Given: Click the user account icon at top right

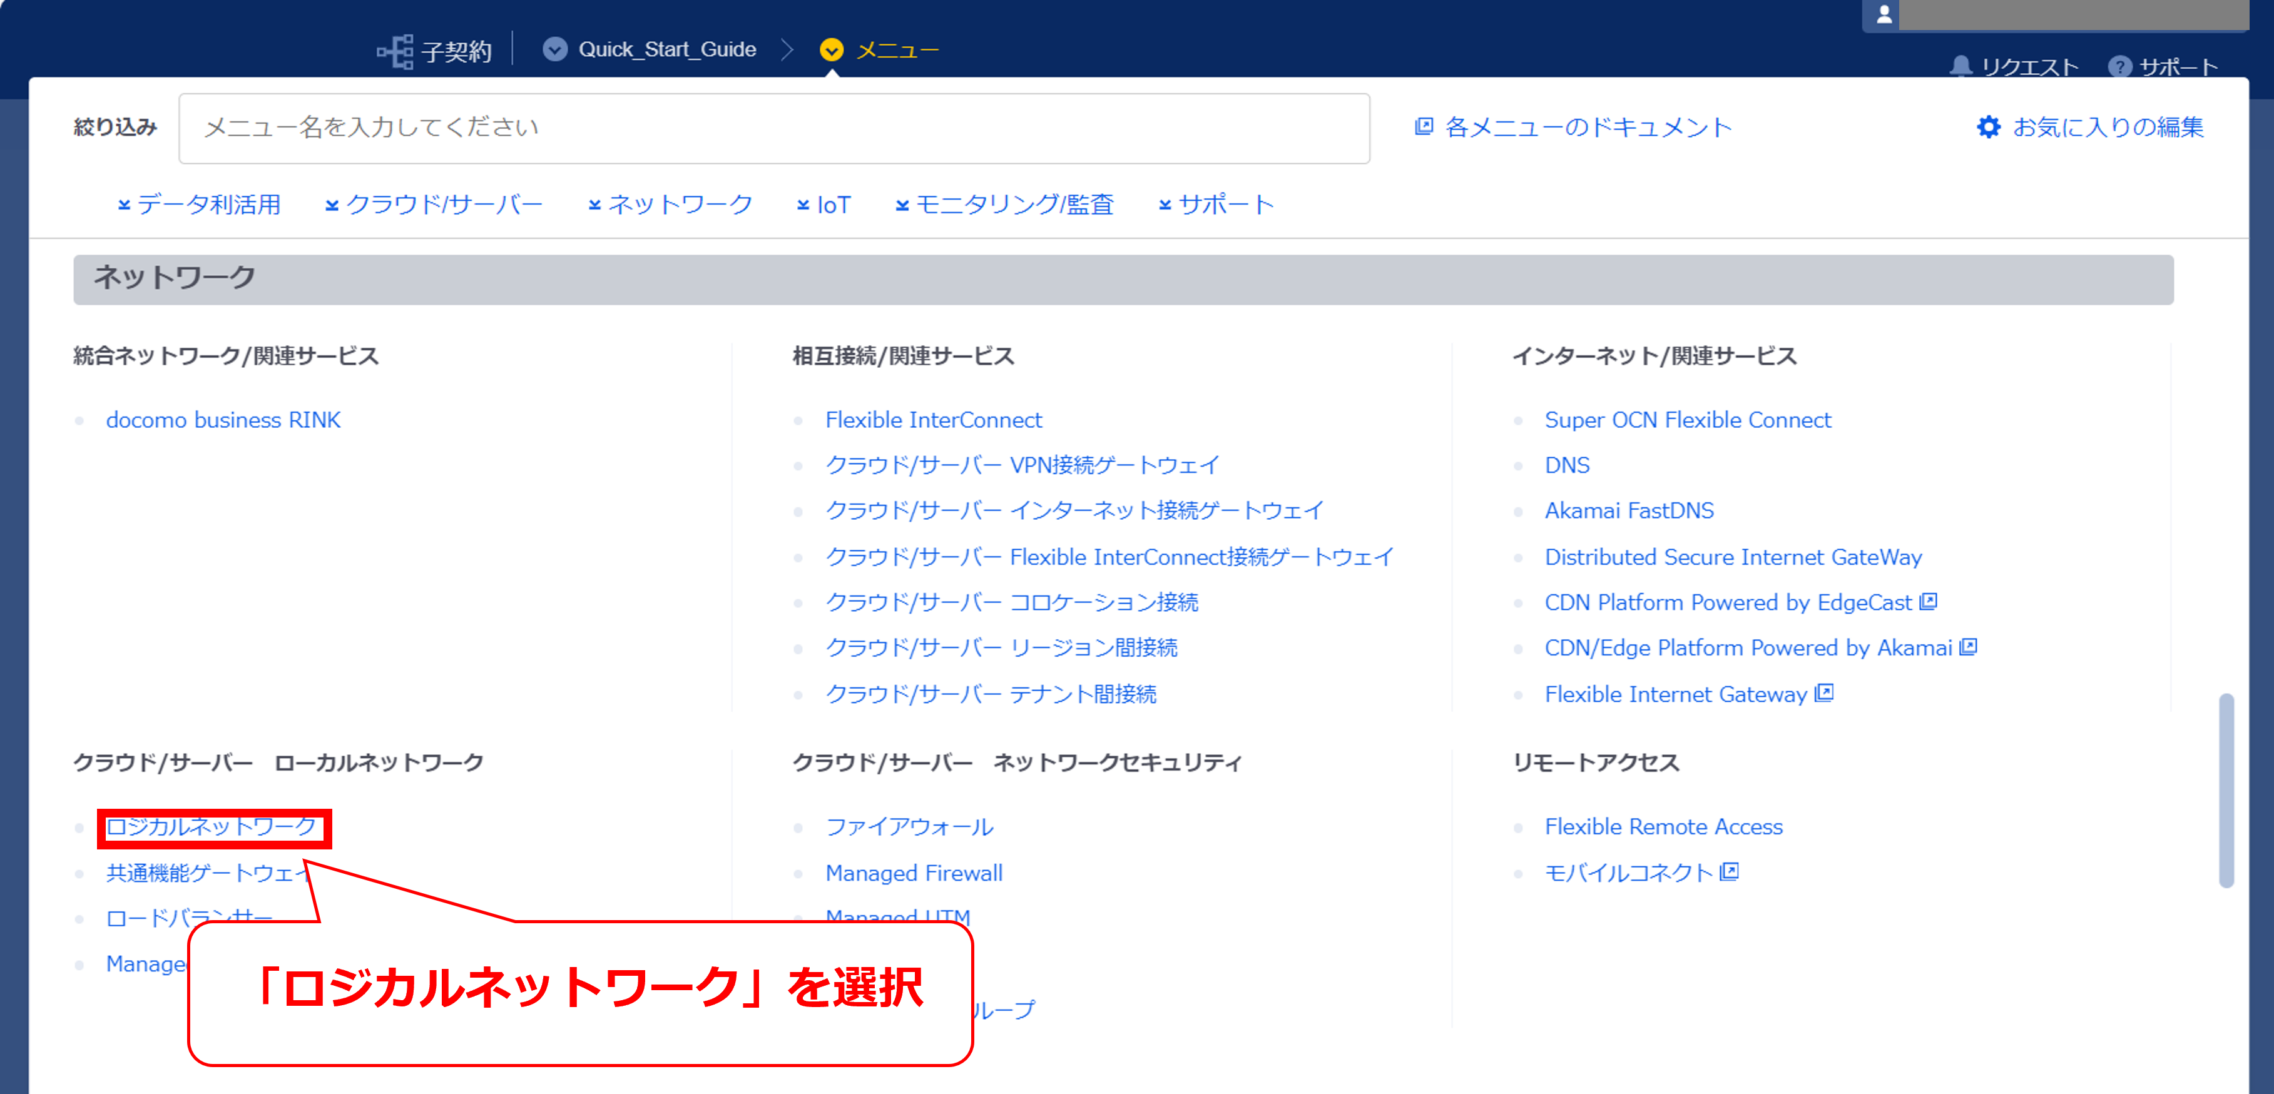Looking at the screenshot, I should (x=1885, y=14).
